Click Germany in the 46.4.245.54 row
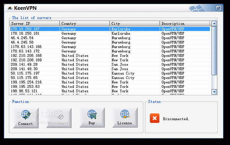 pyautogui.click(x=69, y=38)
